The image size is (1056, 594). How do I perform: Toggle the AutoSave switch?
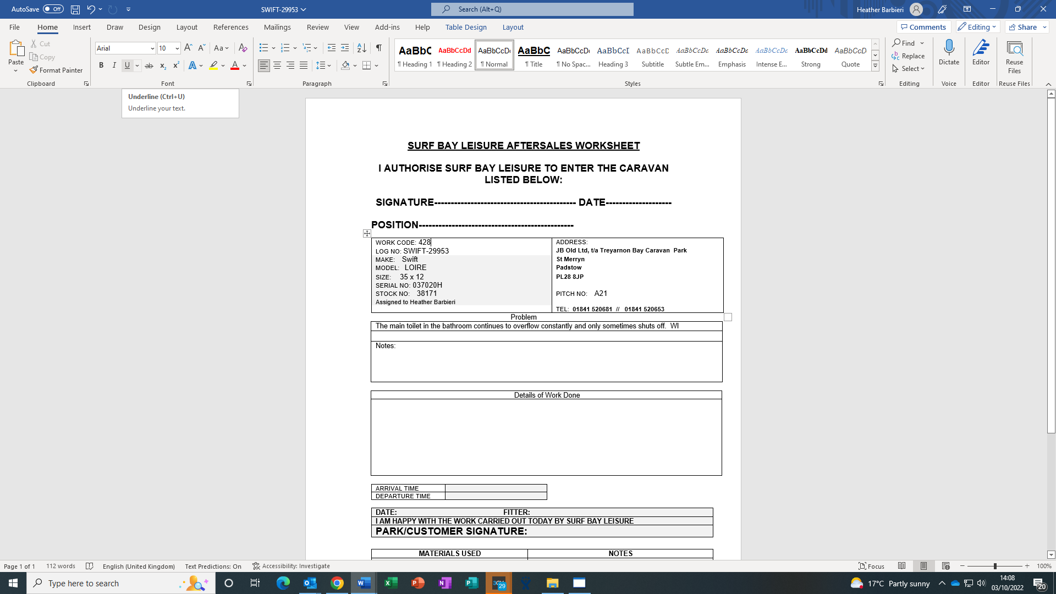[53, 9]
